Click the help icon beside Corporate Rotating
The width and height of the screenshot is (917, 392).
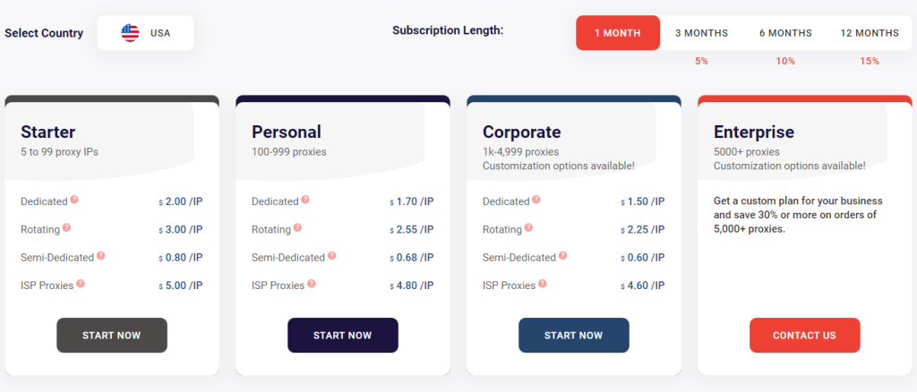[529, 227]
